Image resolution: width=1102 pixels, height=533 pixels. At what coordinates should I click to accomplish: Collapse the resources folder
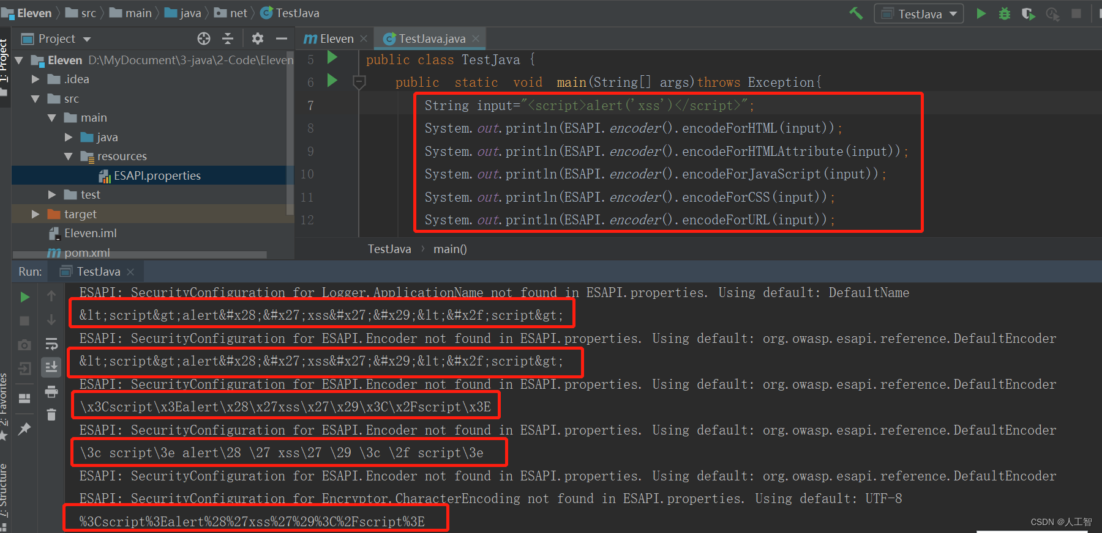tap(68, 156)
